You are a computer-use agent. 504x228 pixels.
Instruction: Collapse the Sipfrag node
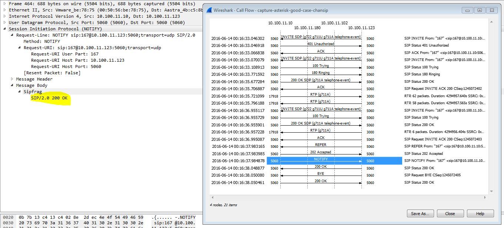pos(19,92)
